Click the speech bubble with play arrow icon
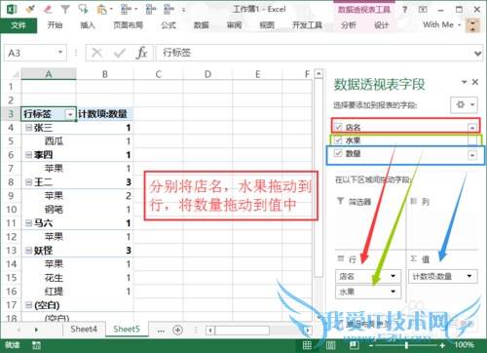This screenshot has width=487, height=353. click(84, 9)
